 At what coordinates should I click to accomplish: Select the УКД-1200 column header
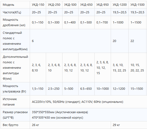pos(120,5)
